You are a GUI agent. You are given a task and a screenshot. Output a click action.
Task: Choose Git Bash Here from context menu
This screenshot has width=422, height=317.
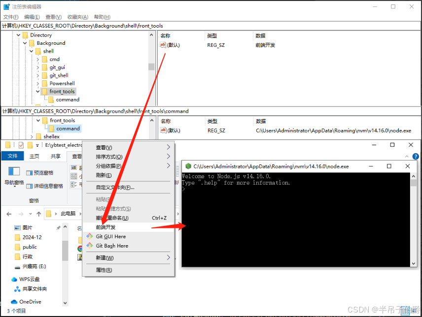coord(128,246)
